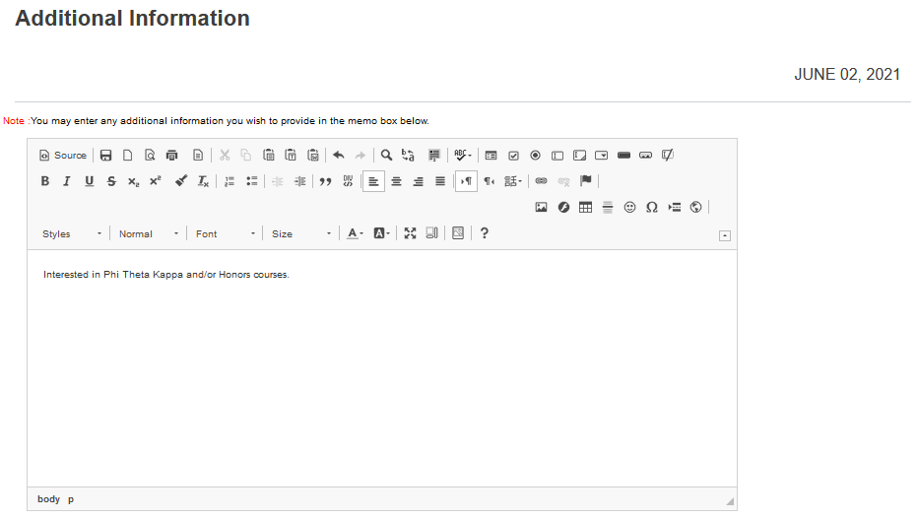Viewport: 918px width, 519px height.
Task: Open the Set Language dropdown
Action: click(513, 181)
